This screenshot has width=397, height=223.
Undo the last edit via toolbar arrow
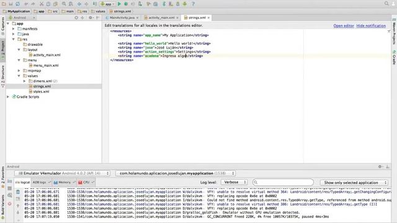26,4
